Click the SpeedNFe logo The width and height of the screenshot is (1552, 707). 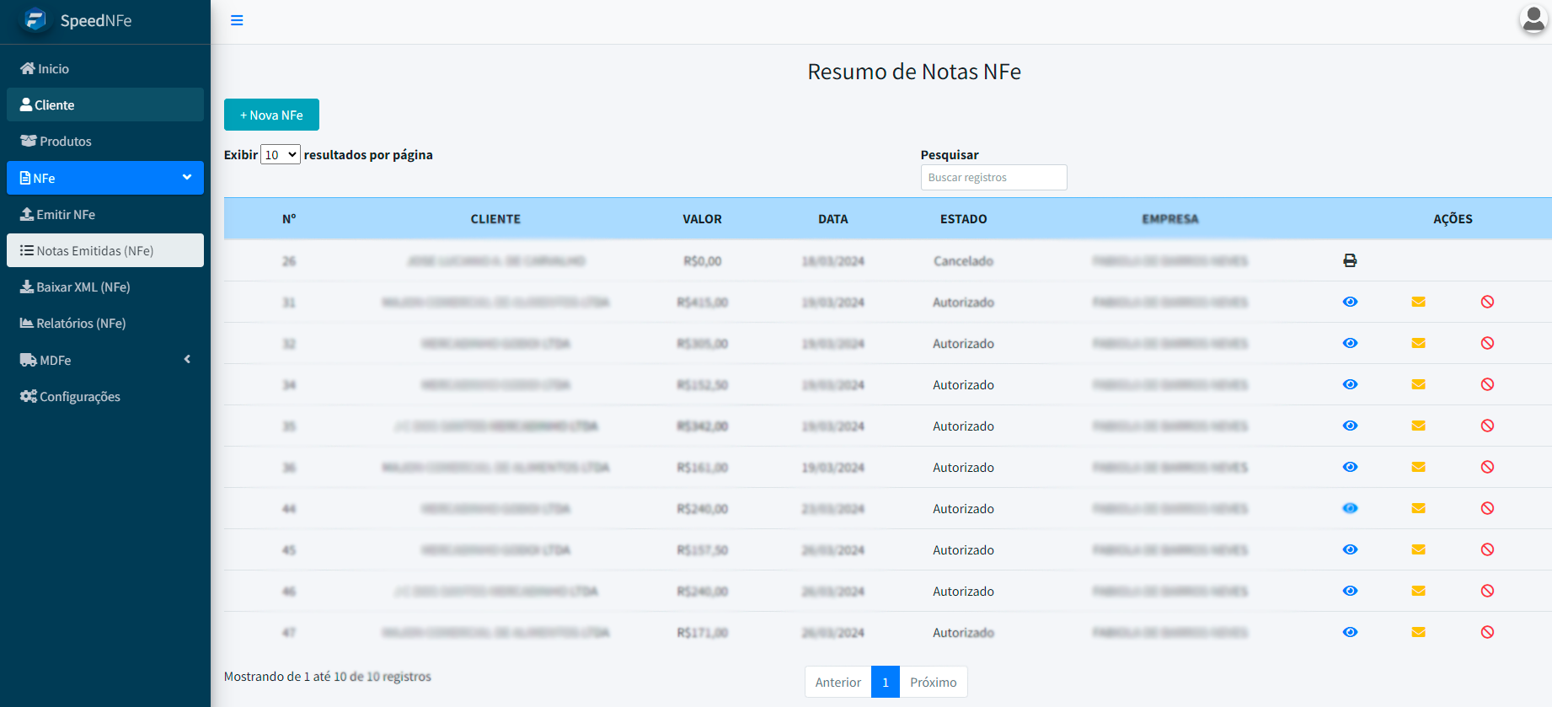coord(35,20)
